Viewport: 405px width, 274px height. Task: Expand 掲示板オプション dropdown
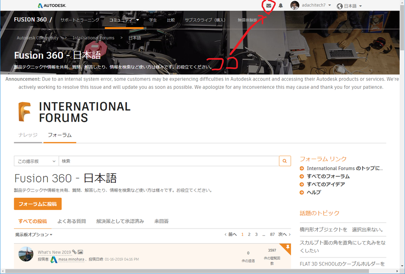(x=34, y=235)
